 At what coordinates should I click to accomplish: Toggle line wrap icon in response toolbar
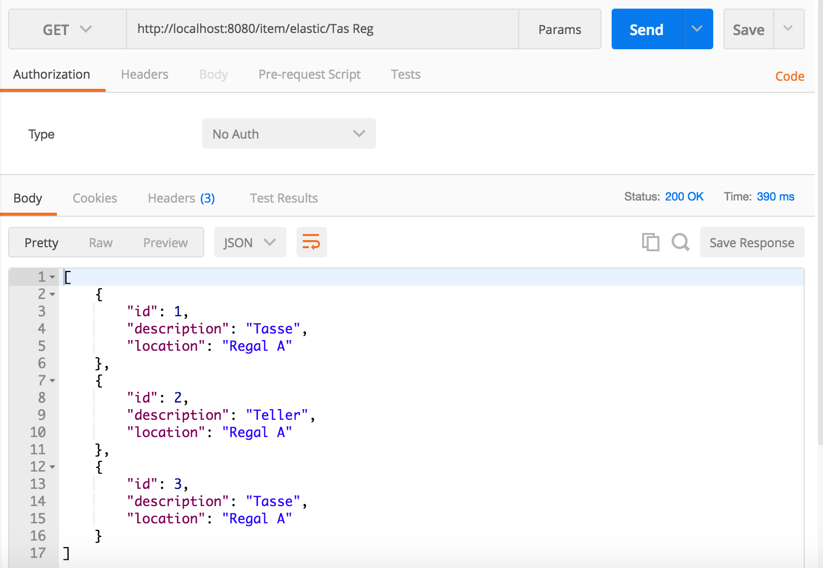[311, 242]
